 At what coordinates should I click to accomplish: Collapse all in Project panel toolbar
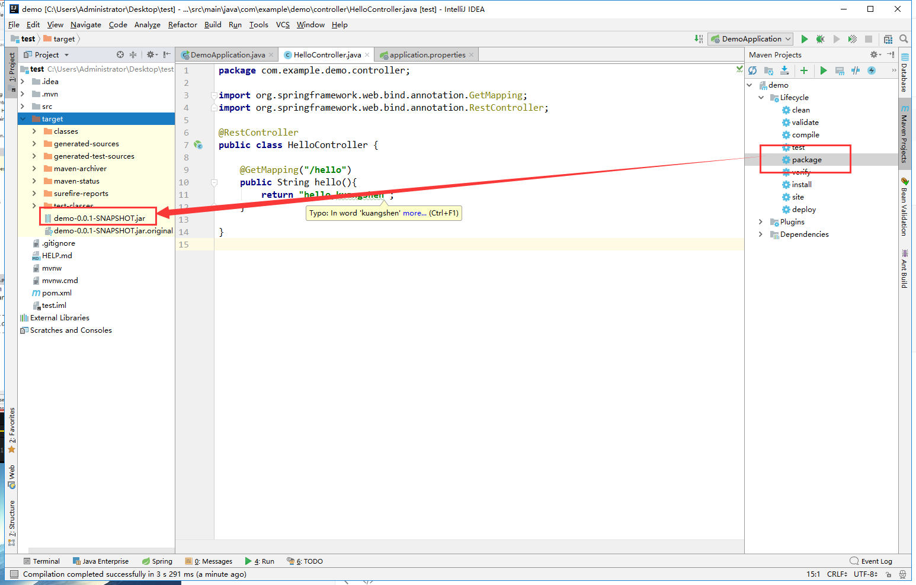pos(133,54)
